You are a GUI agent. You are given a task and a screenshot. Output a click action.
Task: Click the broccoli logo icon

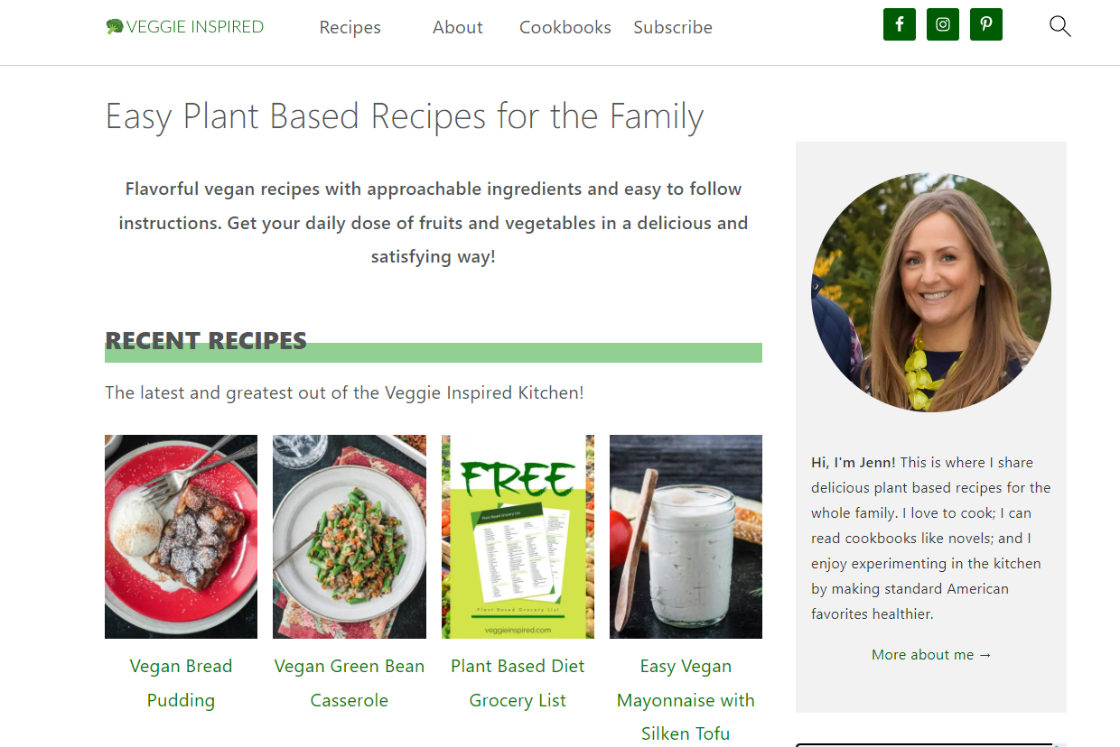point(115,27)
